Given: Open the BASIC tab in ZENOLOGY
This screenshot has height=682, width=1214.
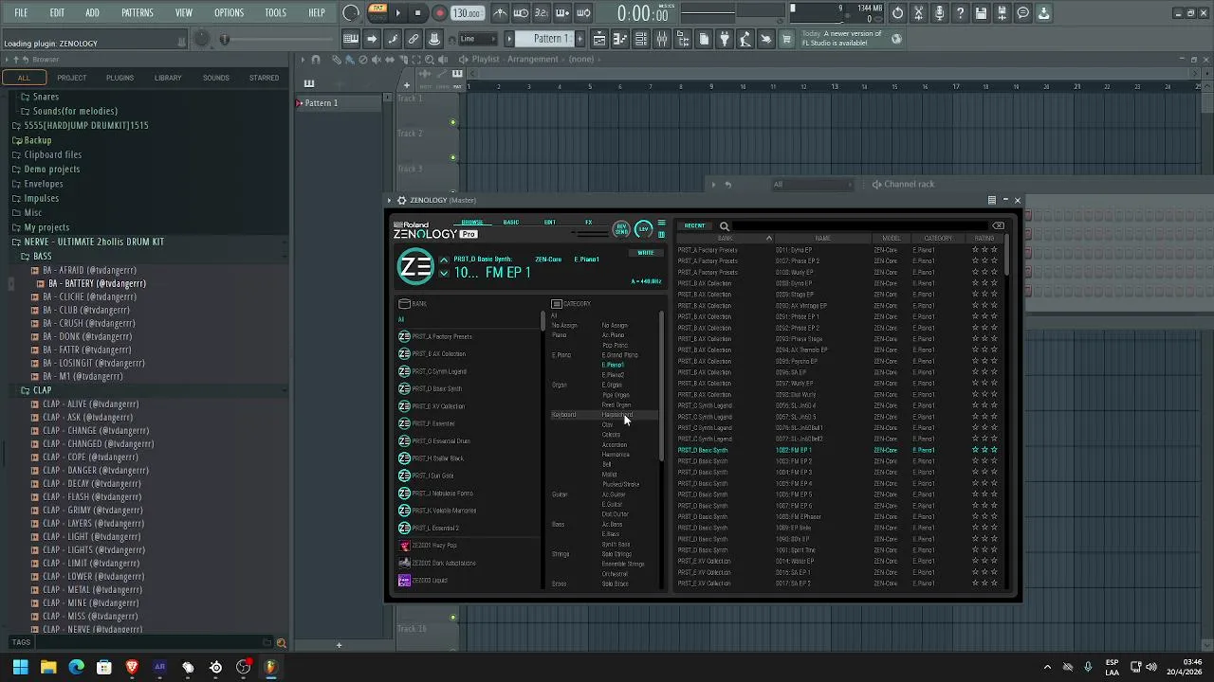Looking at the screenshot, I should (x=511, y=223).
